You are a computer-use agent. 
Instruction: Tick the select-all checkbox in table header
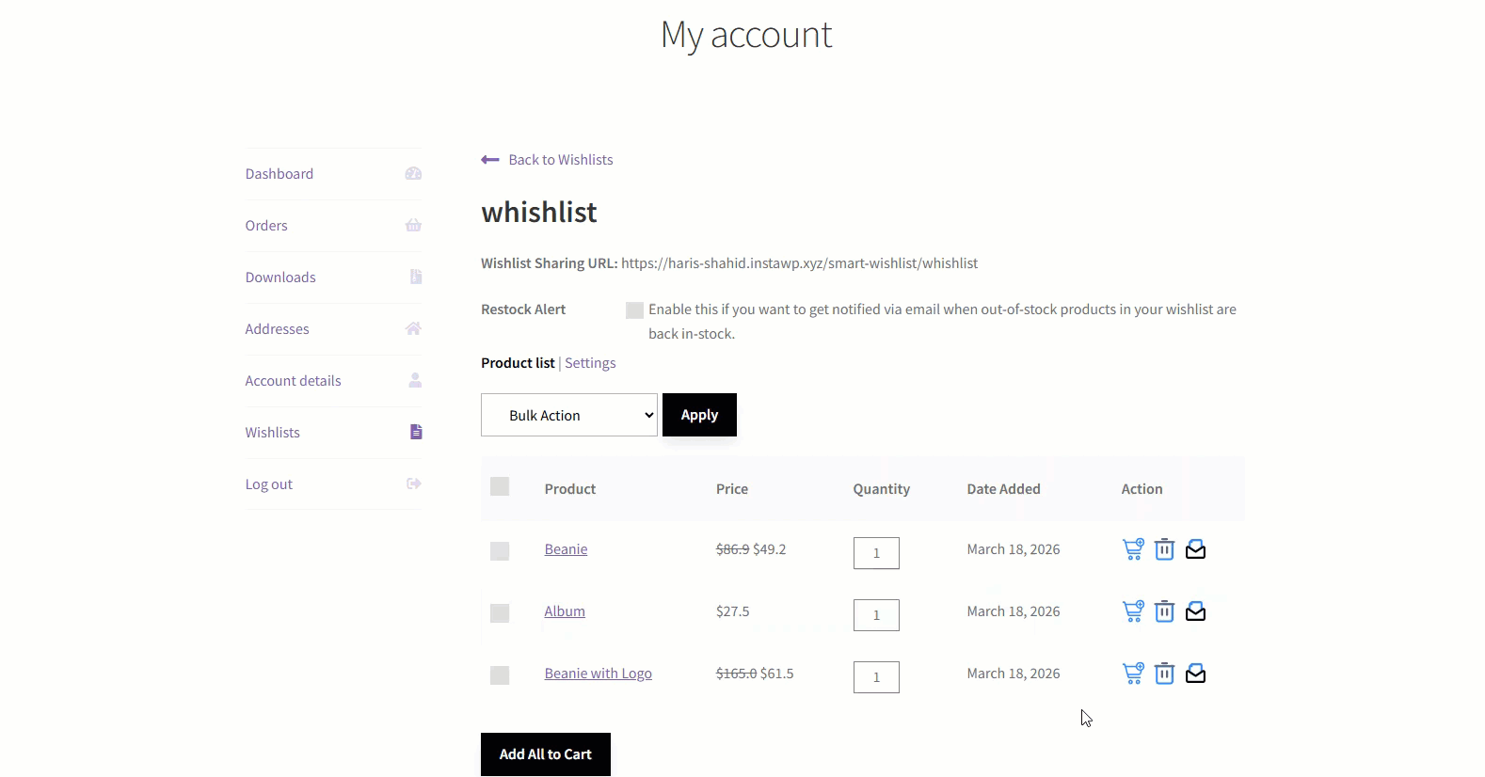[x=500, y=486]
